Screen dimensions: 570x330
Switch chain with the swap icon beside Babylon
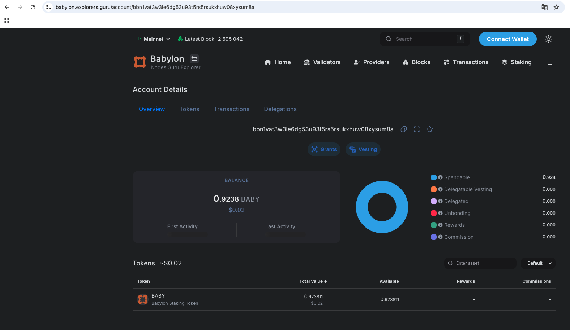(194, 59)
